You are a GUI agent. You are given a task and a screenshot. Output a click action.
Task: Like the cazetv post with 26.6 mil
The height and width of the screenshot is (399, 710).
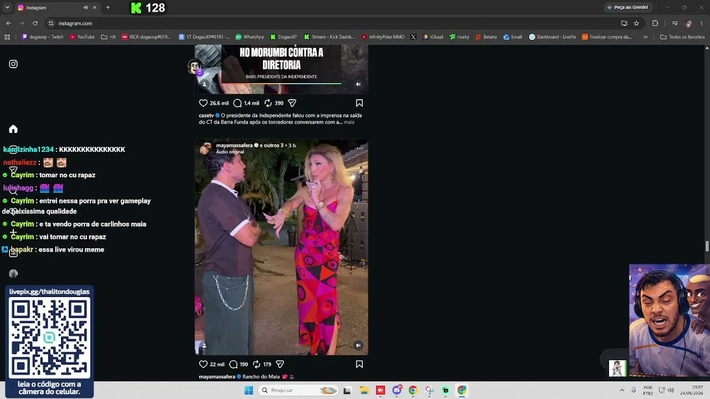point(203,103)
